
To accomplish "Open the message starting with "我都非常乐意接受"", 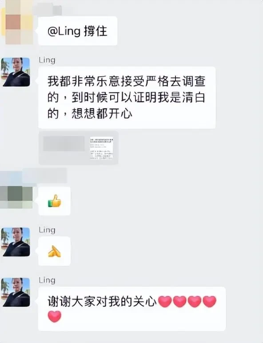I will [127, 98].
